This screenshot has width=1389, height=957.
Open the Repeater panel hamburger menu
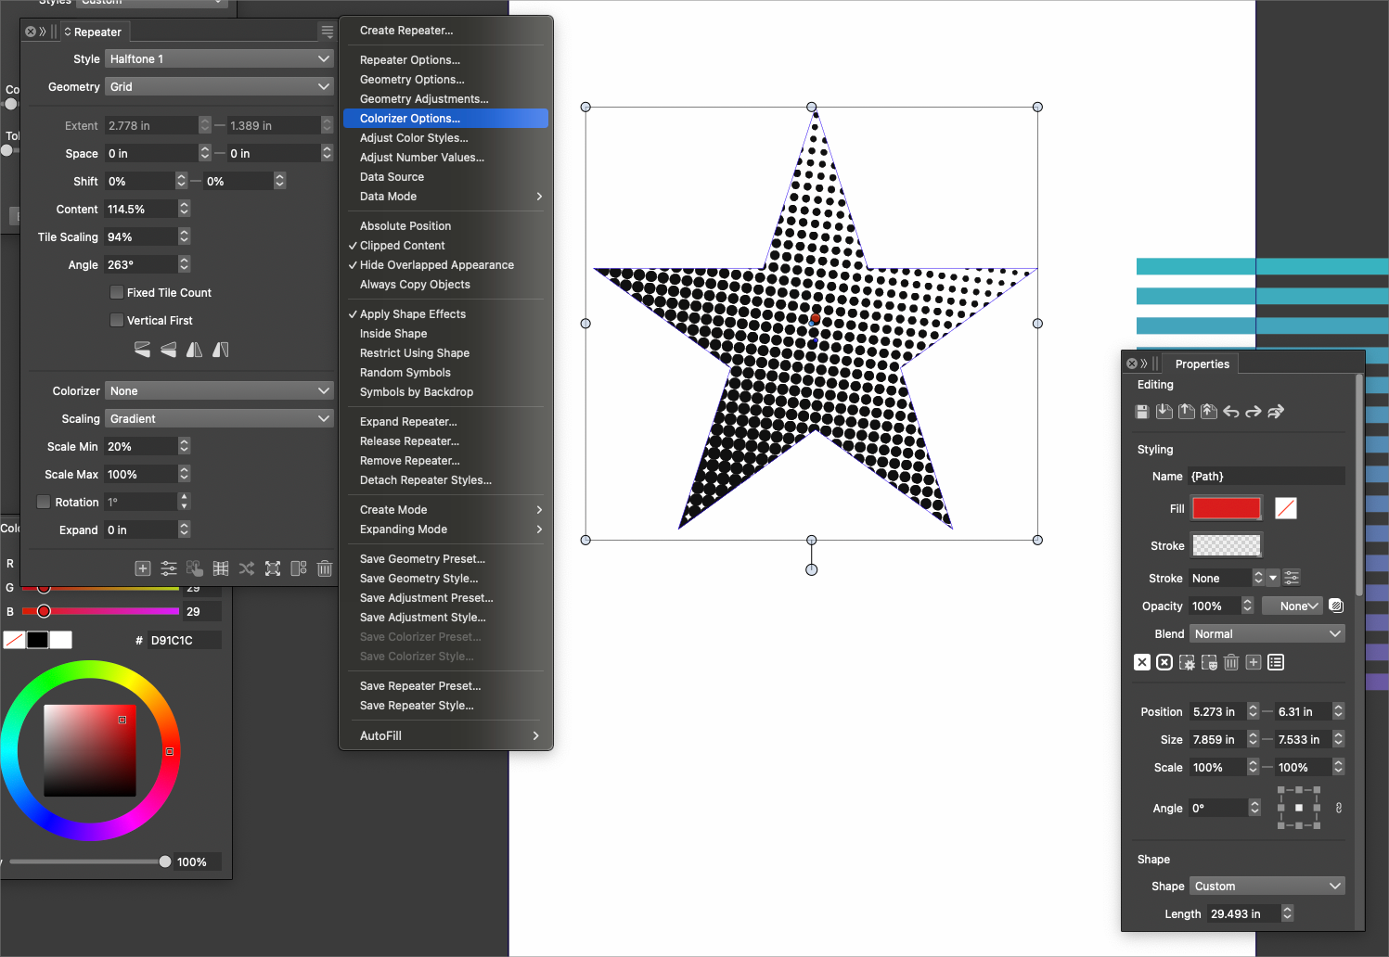point(327,32)
